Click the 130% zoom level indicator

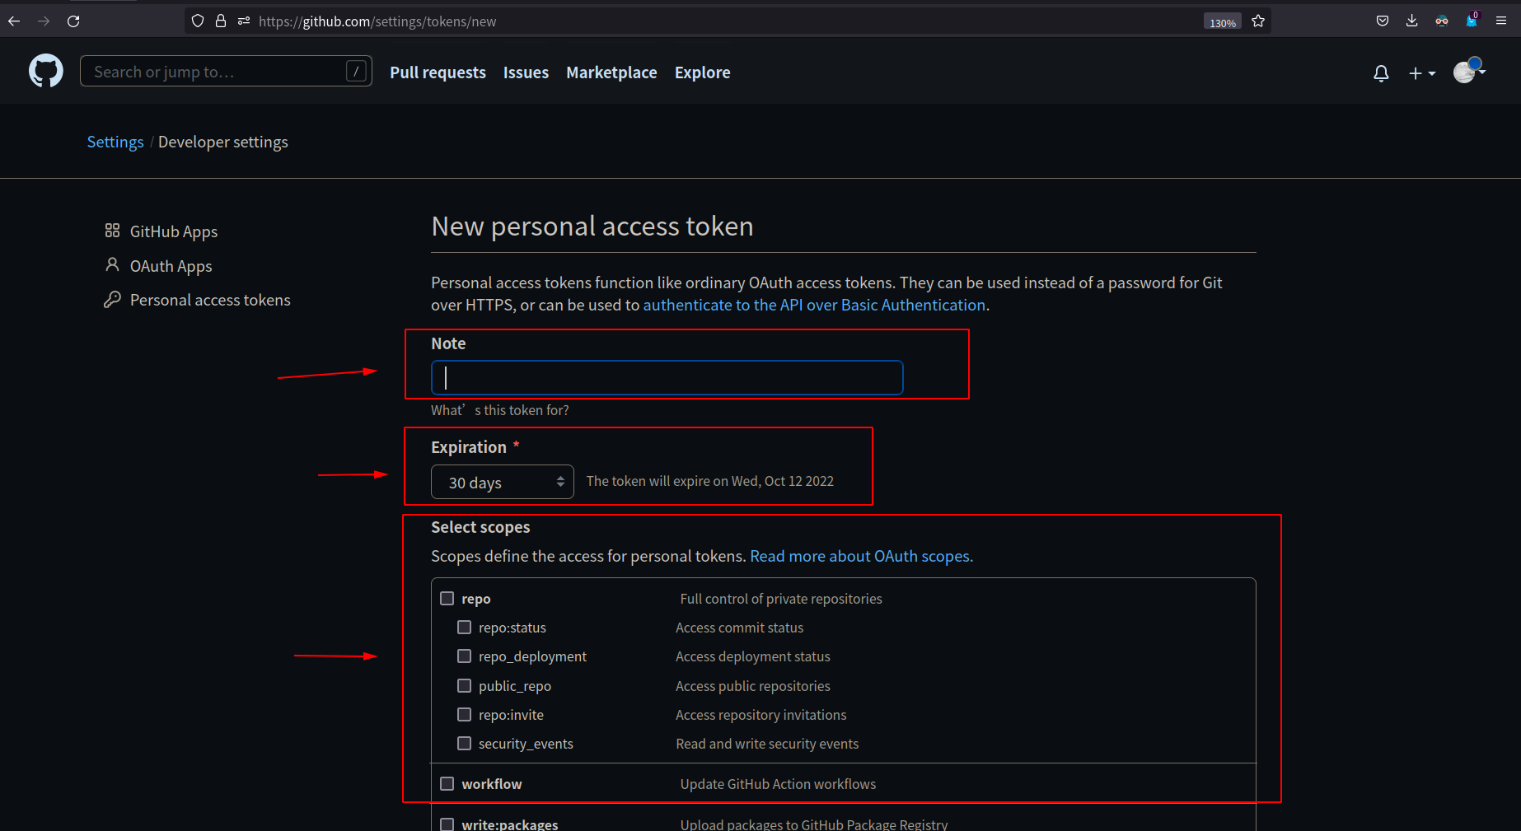pos(1223,22)
